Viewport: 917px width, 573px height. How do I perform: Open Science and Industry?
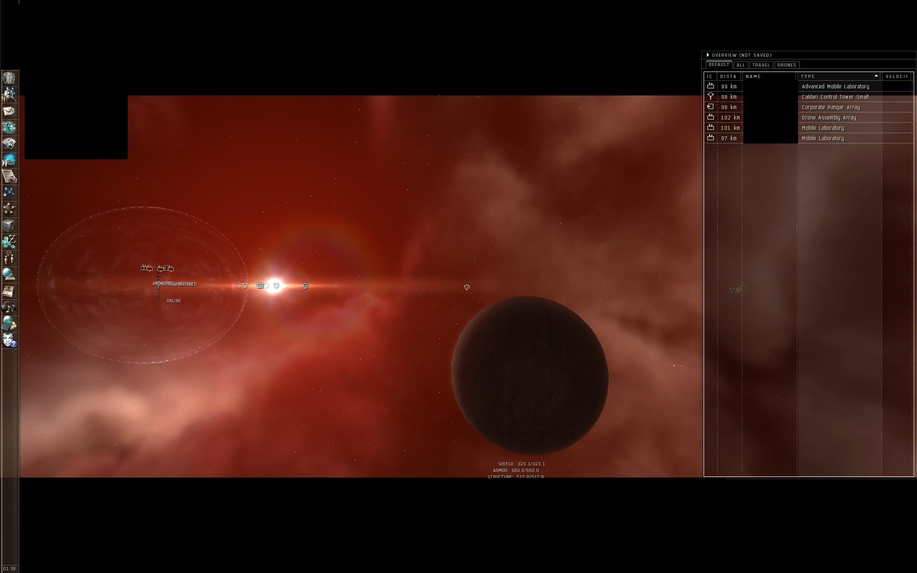9,160
